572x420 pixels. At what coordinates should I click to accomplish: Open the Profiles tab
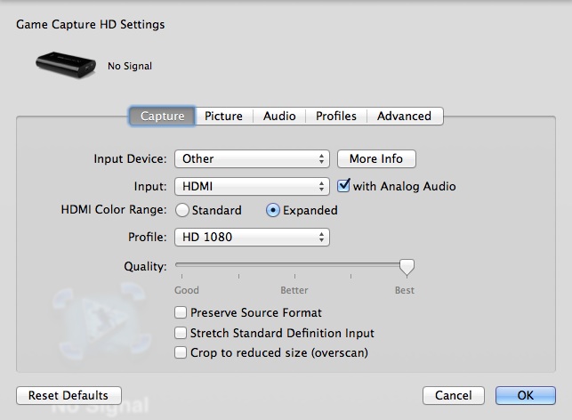(335, 116)
